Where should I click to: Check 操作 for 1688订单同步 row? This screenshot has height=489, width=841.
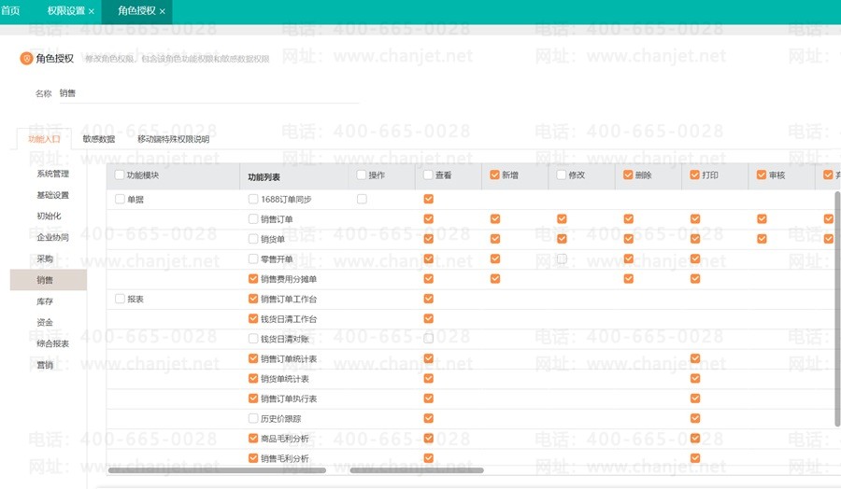pos(362,200)
